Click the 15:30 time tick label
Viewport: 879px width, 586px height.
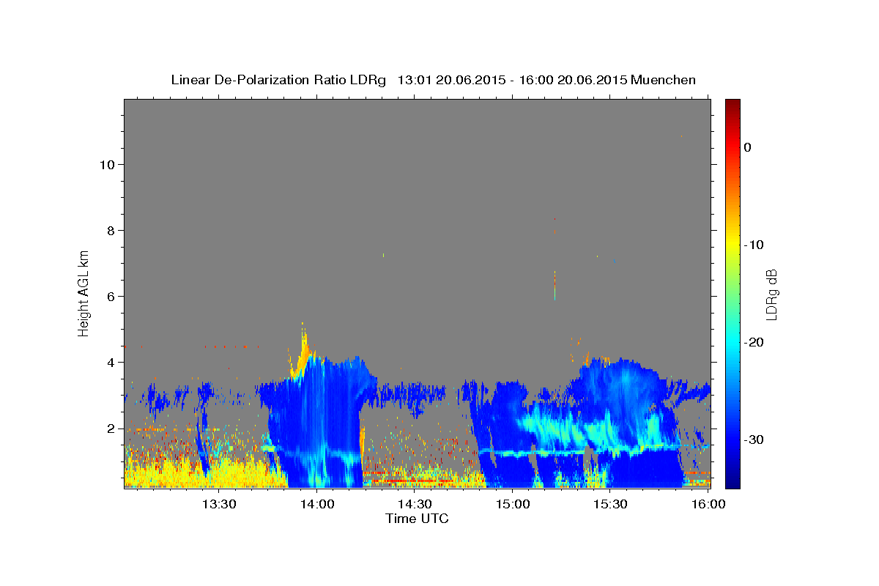(610, 504)
